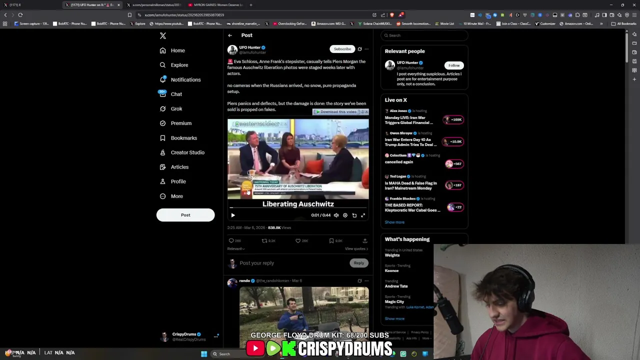Open the Relevant replies sort dropdown
The image size is (640, 360).
click(236, 248)
